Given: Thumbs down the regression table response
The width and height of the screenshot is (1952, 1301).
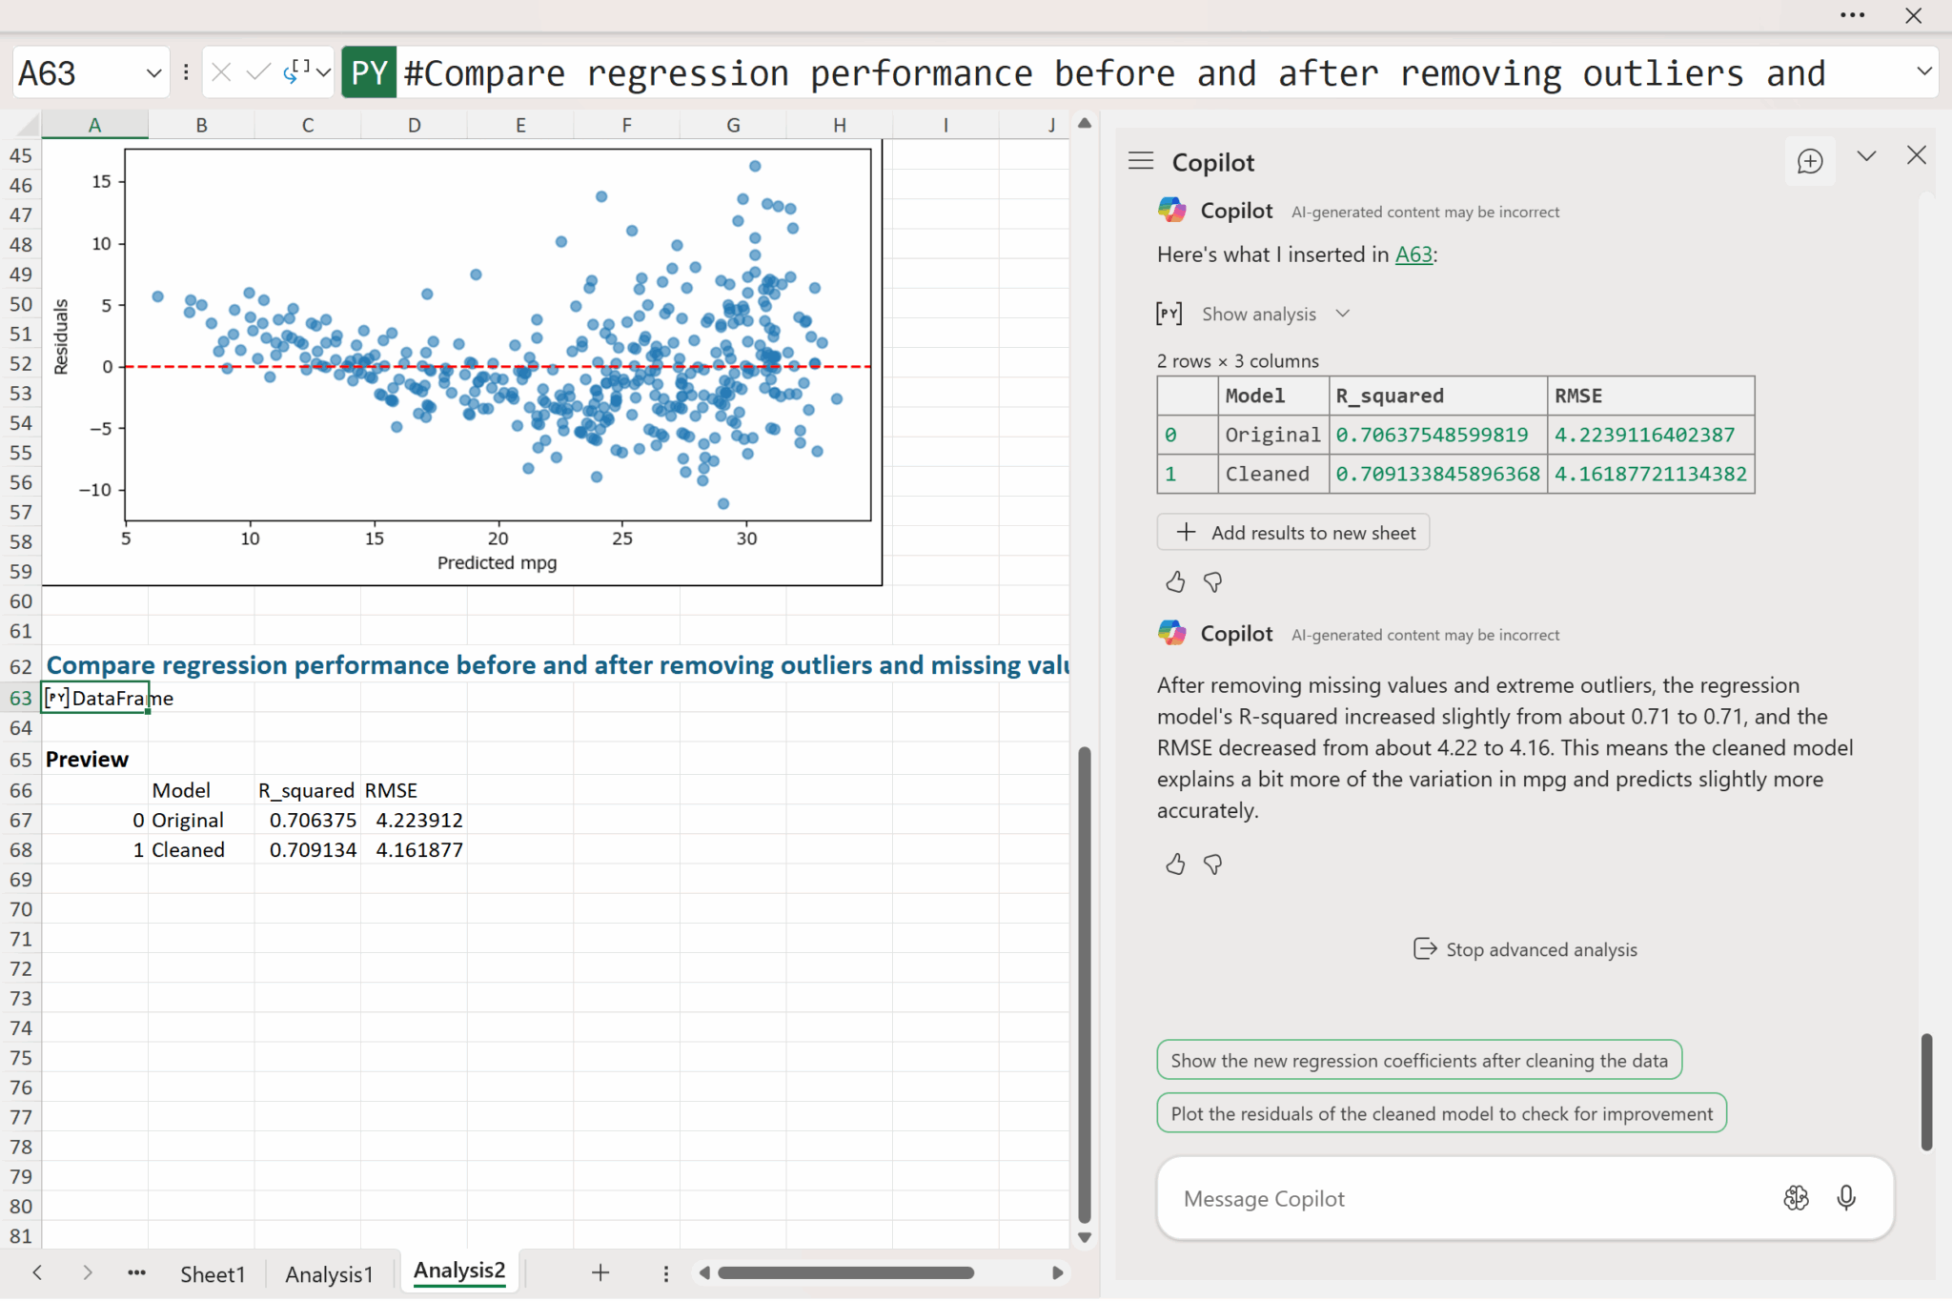Looking at the screenshot, I should coord(1212,581).
